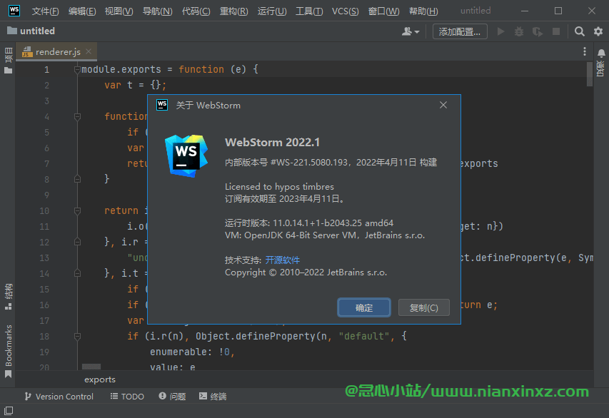Screen dimensions: 609x418
Task: Open the Bookmarks tool window
Action: pyautogui.click(x=8, y=351)
